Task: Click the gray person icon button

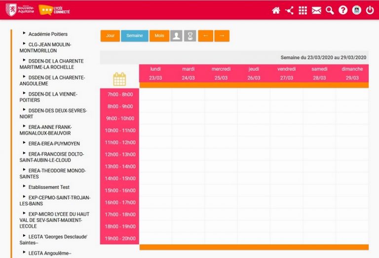Action: click(176, 36)
